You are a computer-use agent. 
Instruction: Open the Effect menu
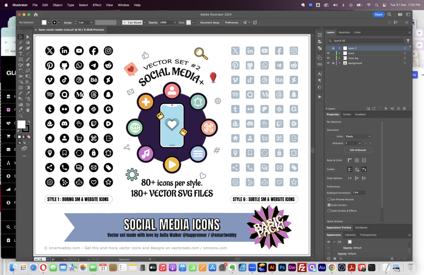coord(97,5)
